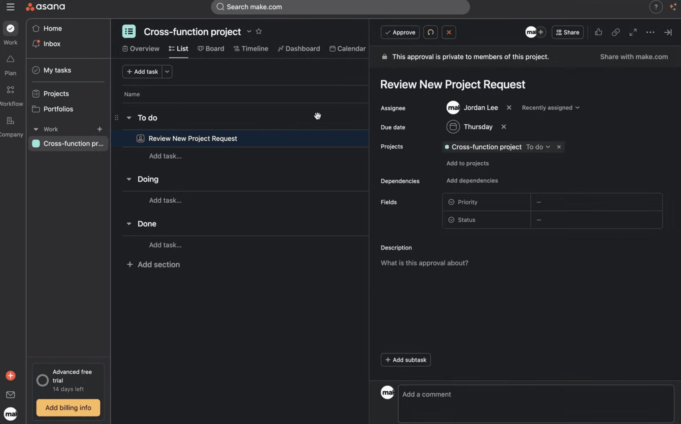Open the Recently assigned dropdown
The height and width of the screenshot is (424, 681).
(550, 108)
